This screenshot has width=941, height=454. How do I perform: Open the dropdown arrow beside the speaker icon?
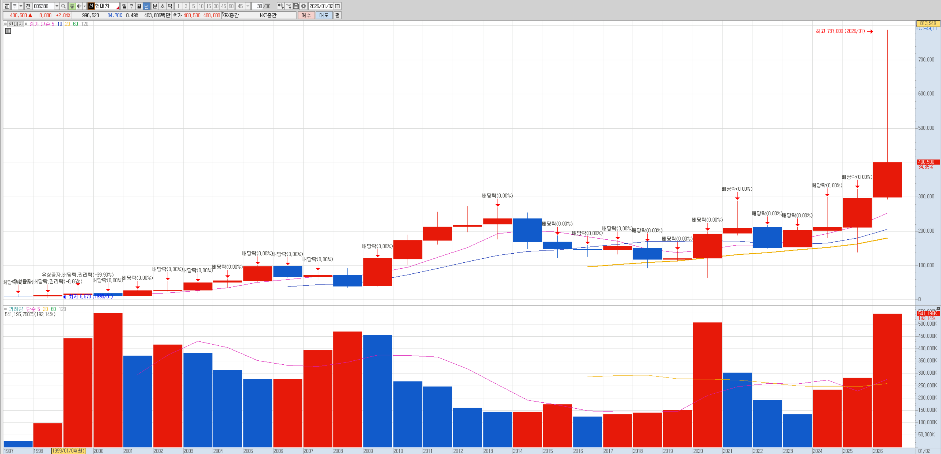[x=84, y=6]
